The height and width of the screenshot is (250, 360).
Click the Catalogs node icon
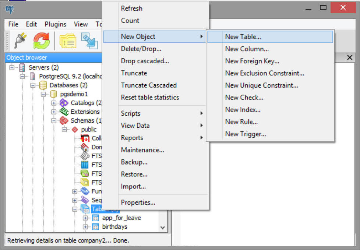pyautogui.click(x=64, y=103)
